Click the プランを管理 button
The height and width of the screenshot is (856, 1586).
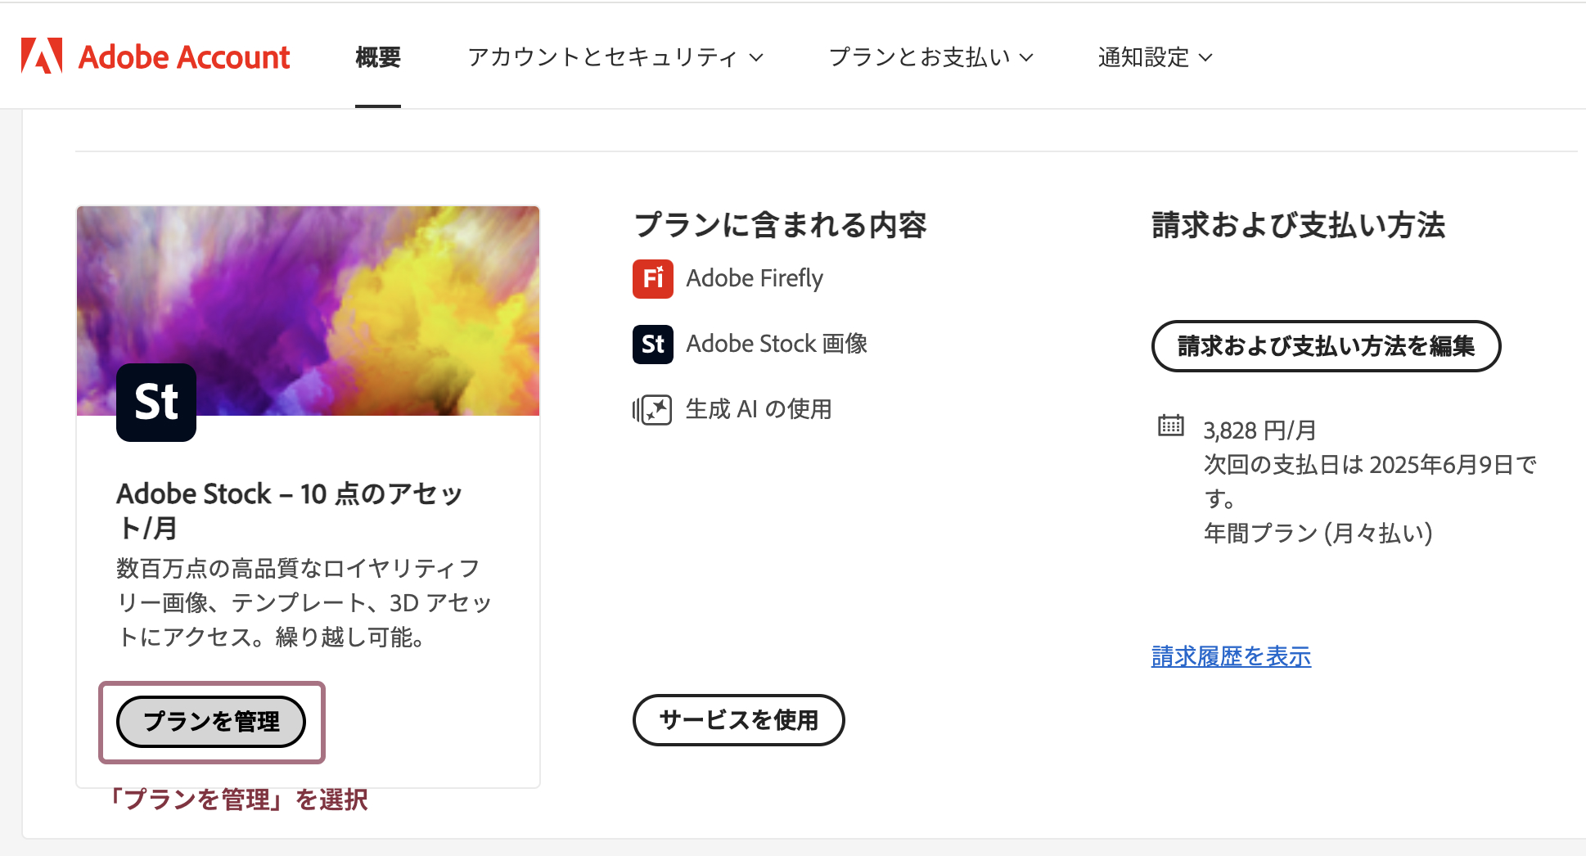click(x=211, y=722)
